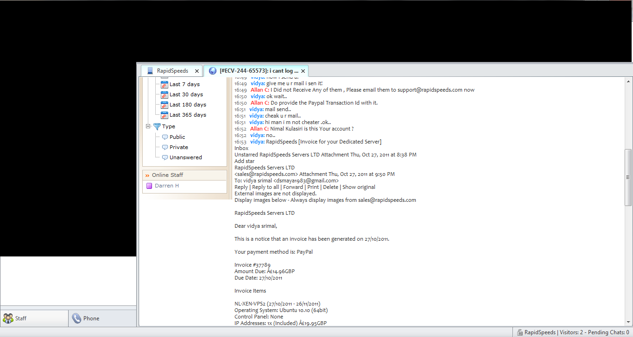Click the Last 7 days calendar icon

point(164,84)
